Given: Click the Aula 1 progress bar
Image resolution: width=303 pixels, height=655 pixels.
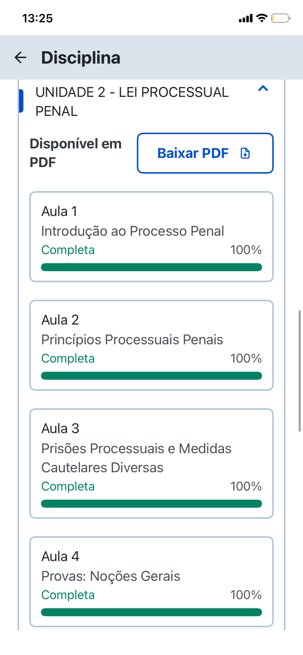Looking at the screenshot, I should [151, 267].
